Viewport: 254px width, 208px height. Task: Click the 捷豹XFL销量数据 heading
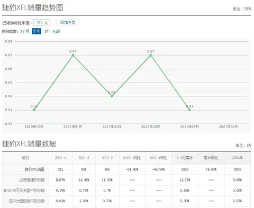tap(29, 144)
